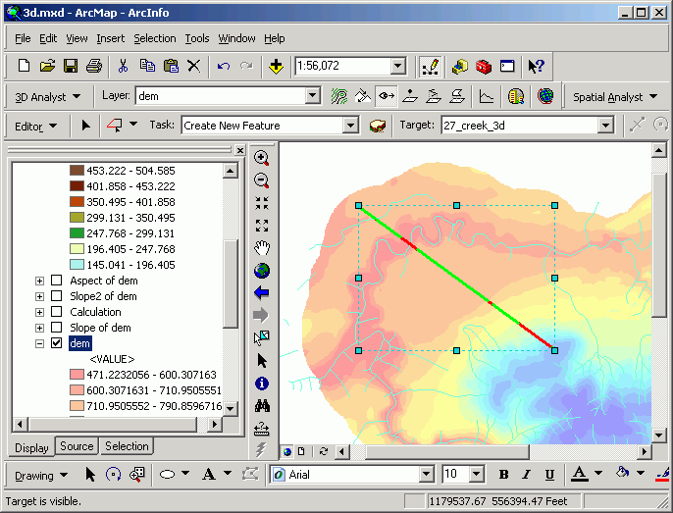Launch ArcCatalog from toolbar
The width and height of the screenshot is (673, 513).
pyautogui.click(x=460, y=67)
